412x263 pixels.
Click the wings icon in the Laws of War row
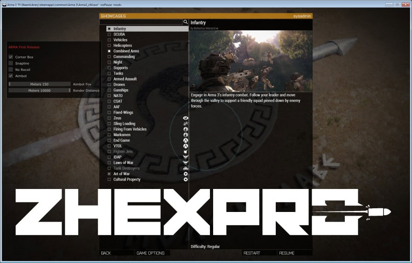[186, 163]
